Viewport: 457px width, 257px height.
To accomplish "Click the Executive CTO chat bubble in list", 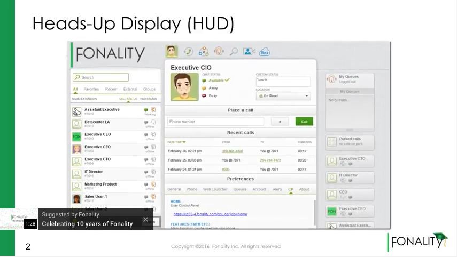I will pos(146,159).
